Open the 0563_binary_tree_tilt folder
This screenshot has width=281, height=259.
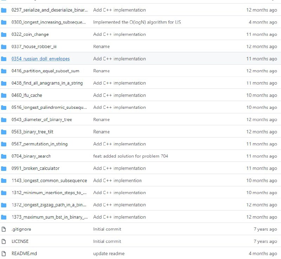32,132
